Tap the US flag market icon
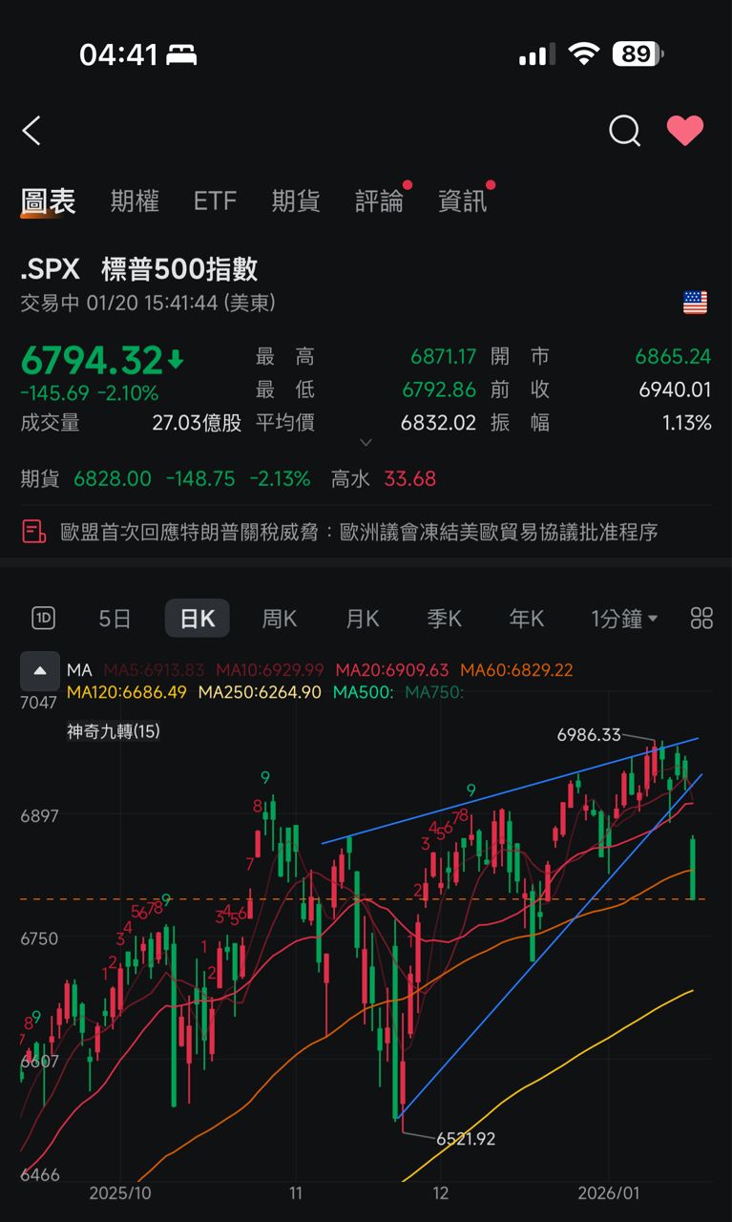732x1222 pixels. pos(695,304)
